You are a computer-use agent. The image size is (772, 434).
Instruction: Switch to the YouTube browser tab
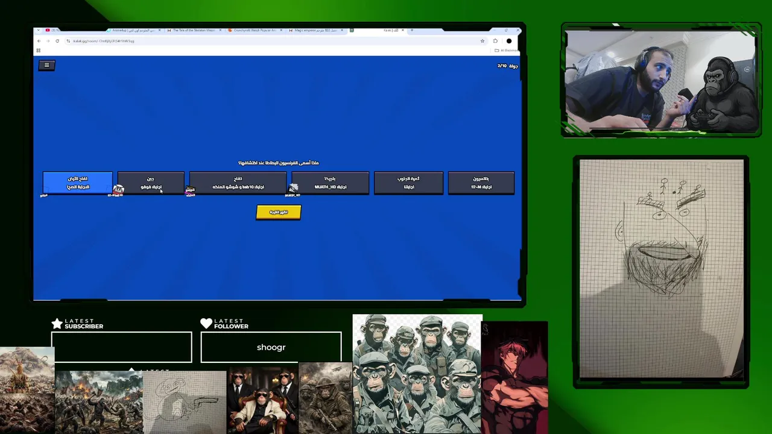pos(54,30)
